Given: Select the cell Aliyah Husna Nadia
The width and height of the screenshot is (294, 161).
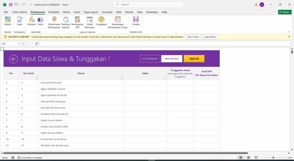Looking at the screenshot, I should 81,120.
